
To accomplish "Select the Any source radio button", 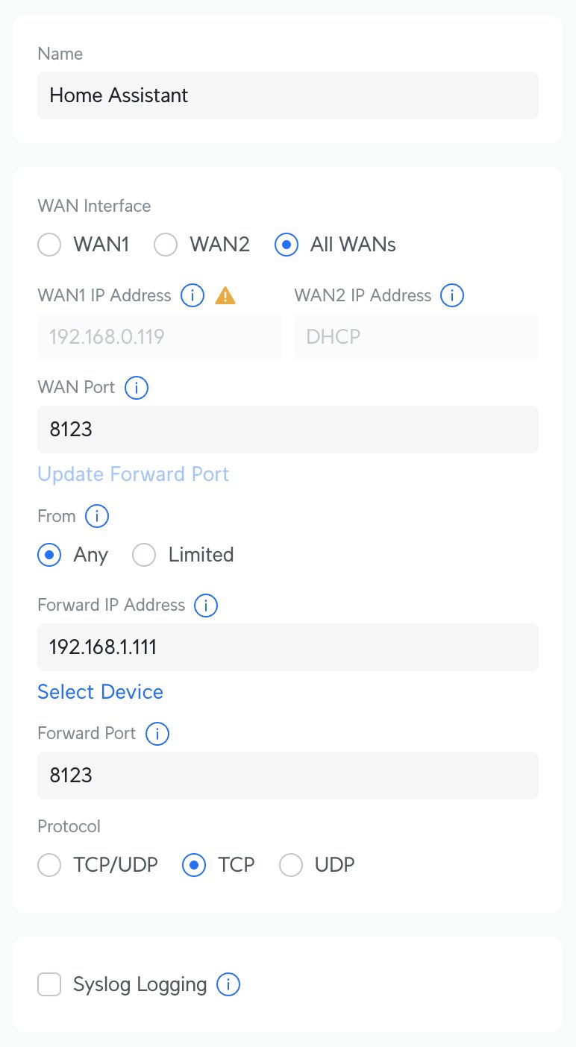I will pyautogui.click(x=49, y=555).
